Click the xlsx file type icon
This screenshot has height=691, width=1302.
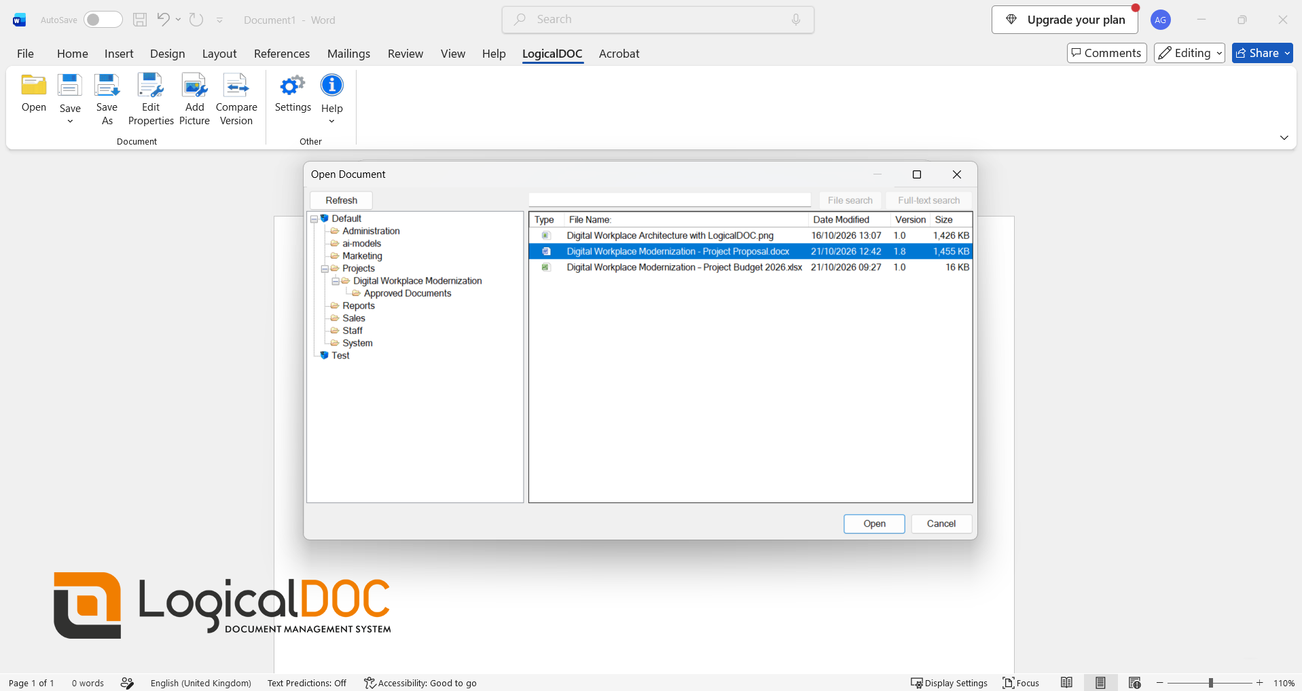coord(545,267)
